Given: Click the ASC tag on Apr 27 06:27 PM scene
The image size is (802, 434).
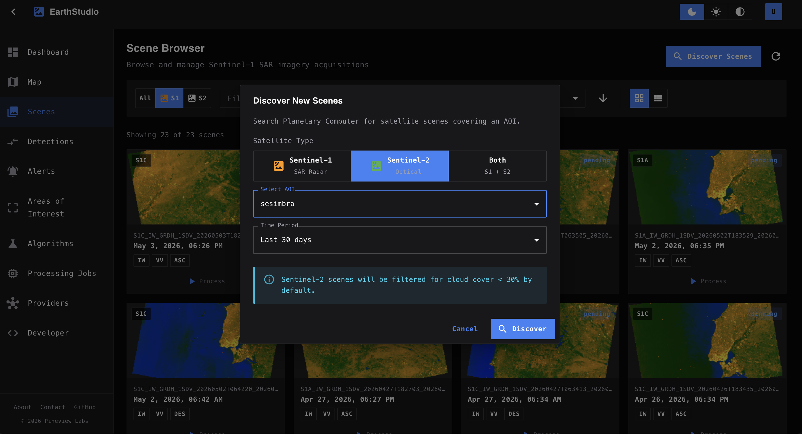Looking at the screenshot, I should [x=347, y=414].
